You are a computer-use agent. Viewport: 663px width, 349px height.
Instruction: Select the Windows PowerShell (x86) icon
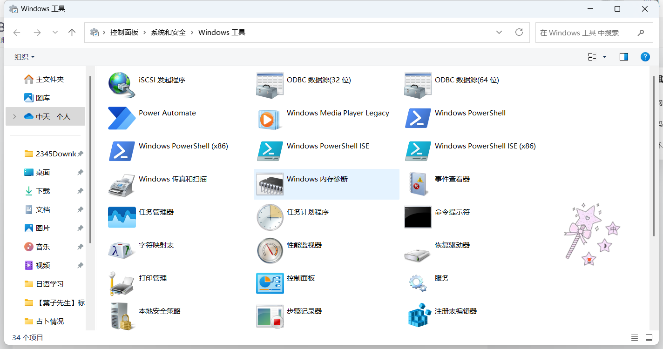point(122,151)
